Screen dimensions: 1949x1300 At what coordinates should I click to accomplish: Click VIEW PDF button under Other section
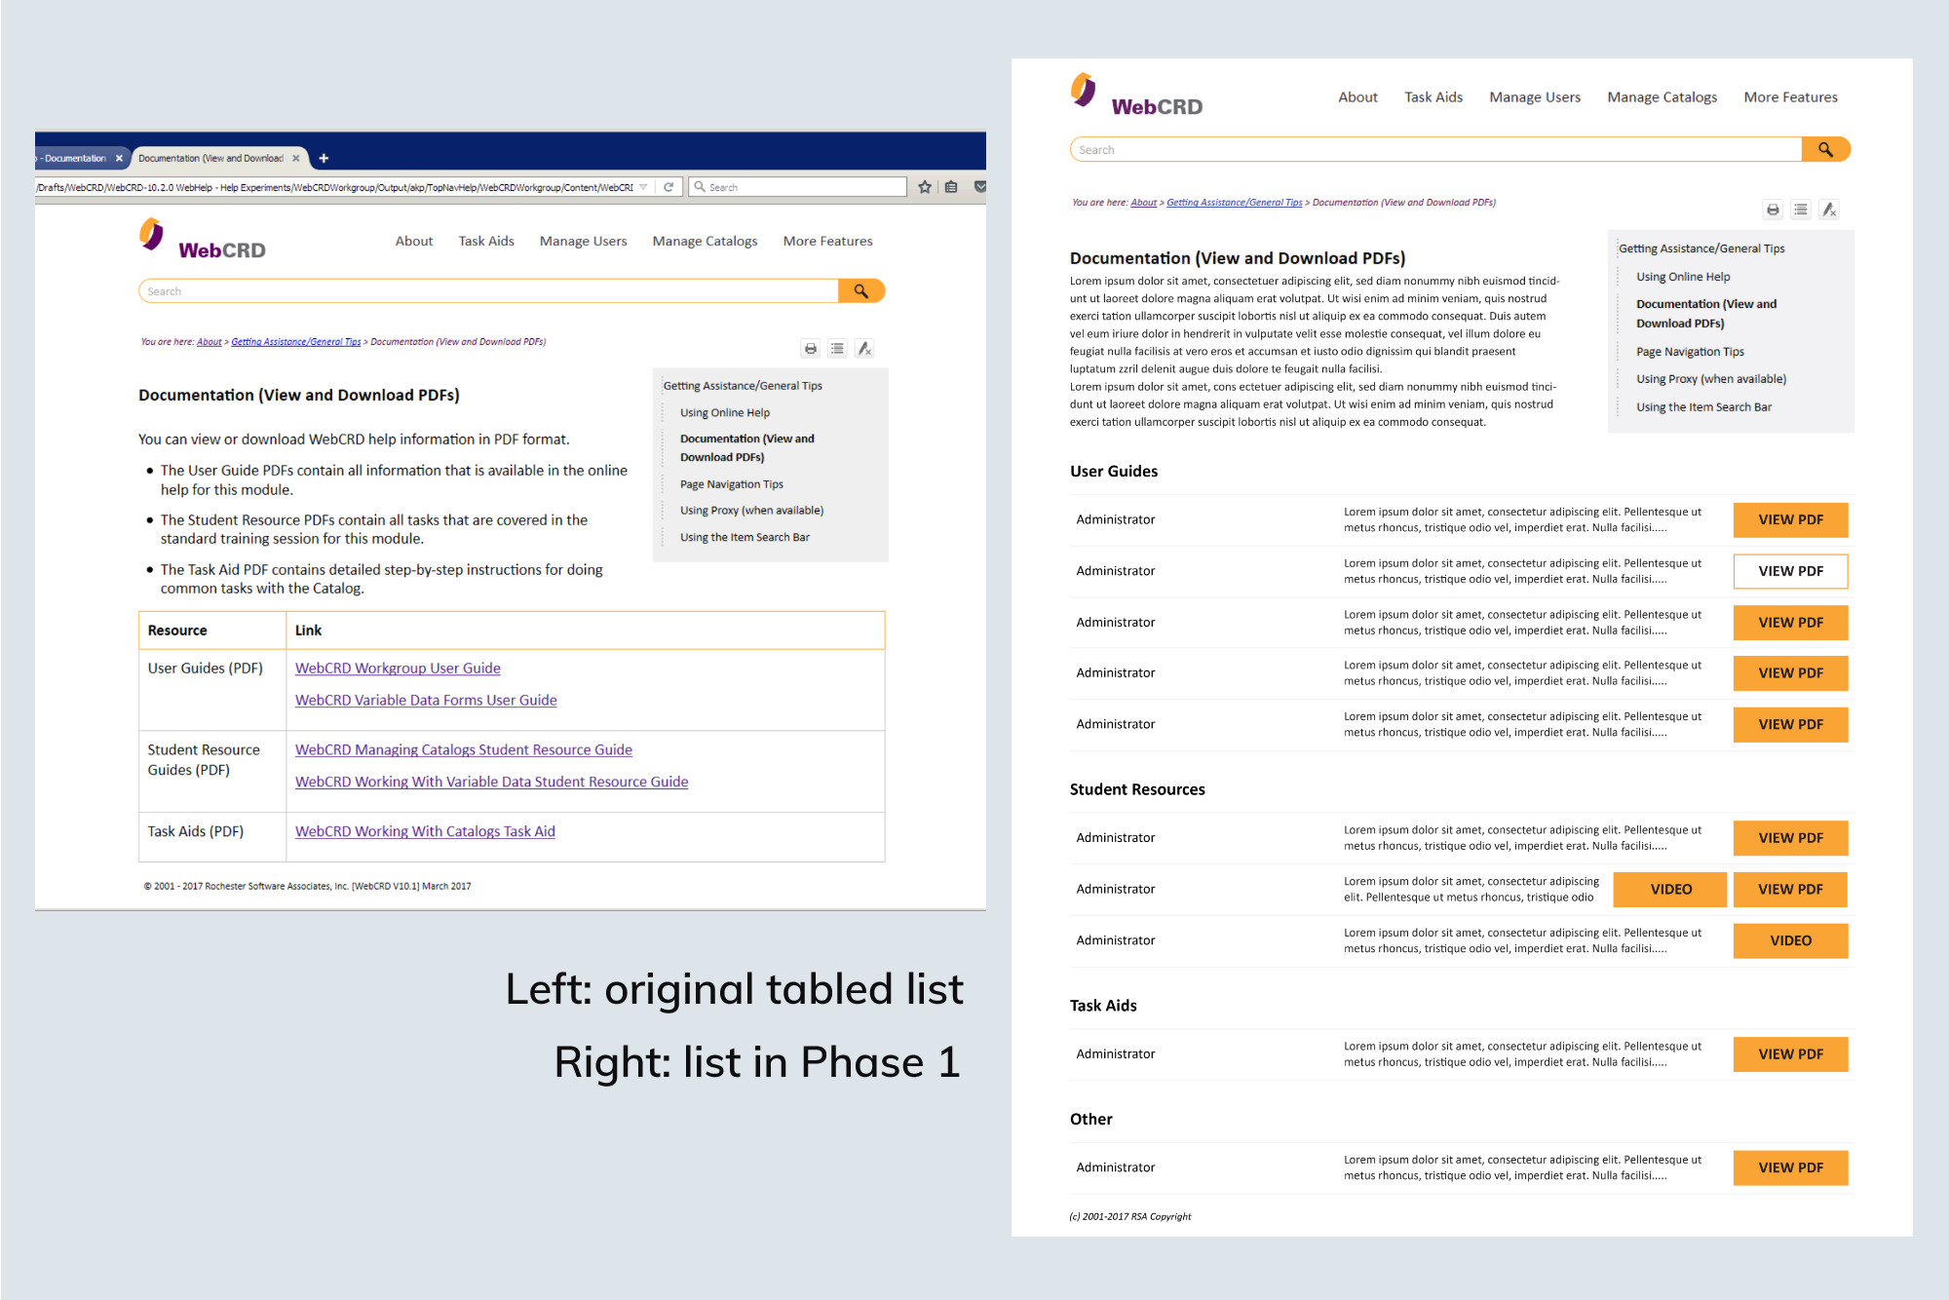click(1791, 1167)
